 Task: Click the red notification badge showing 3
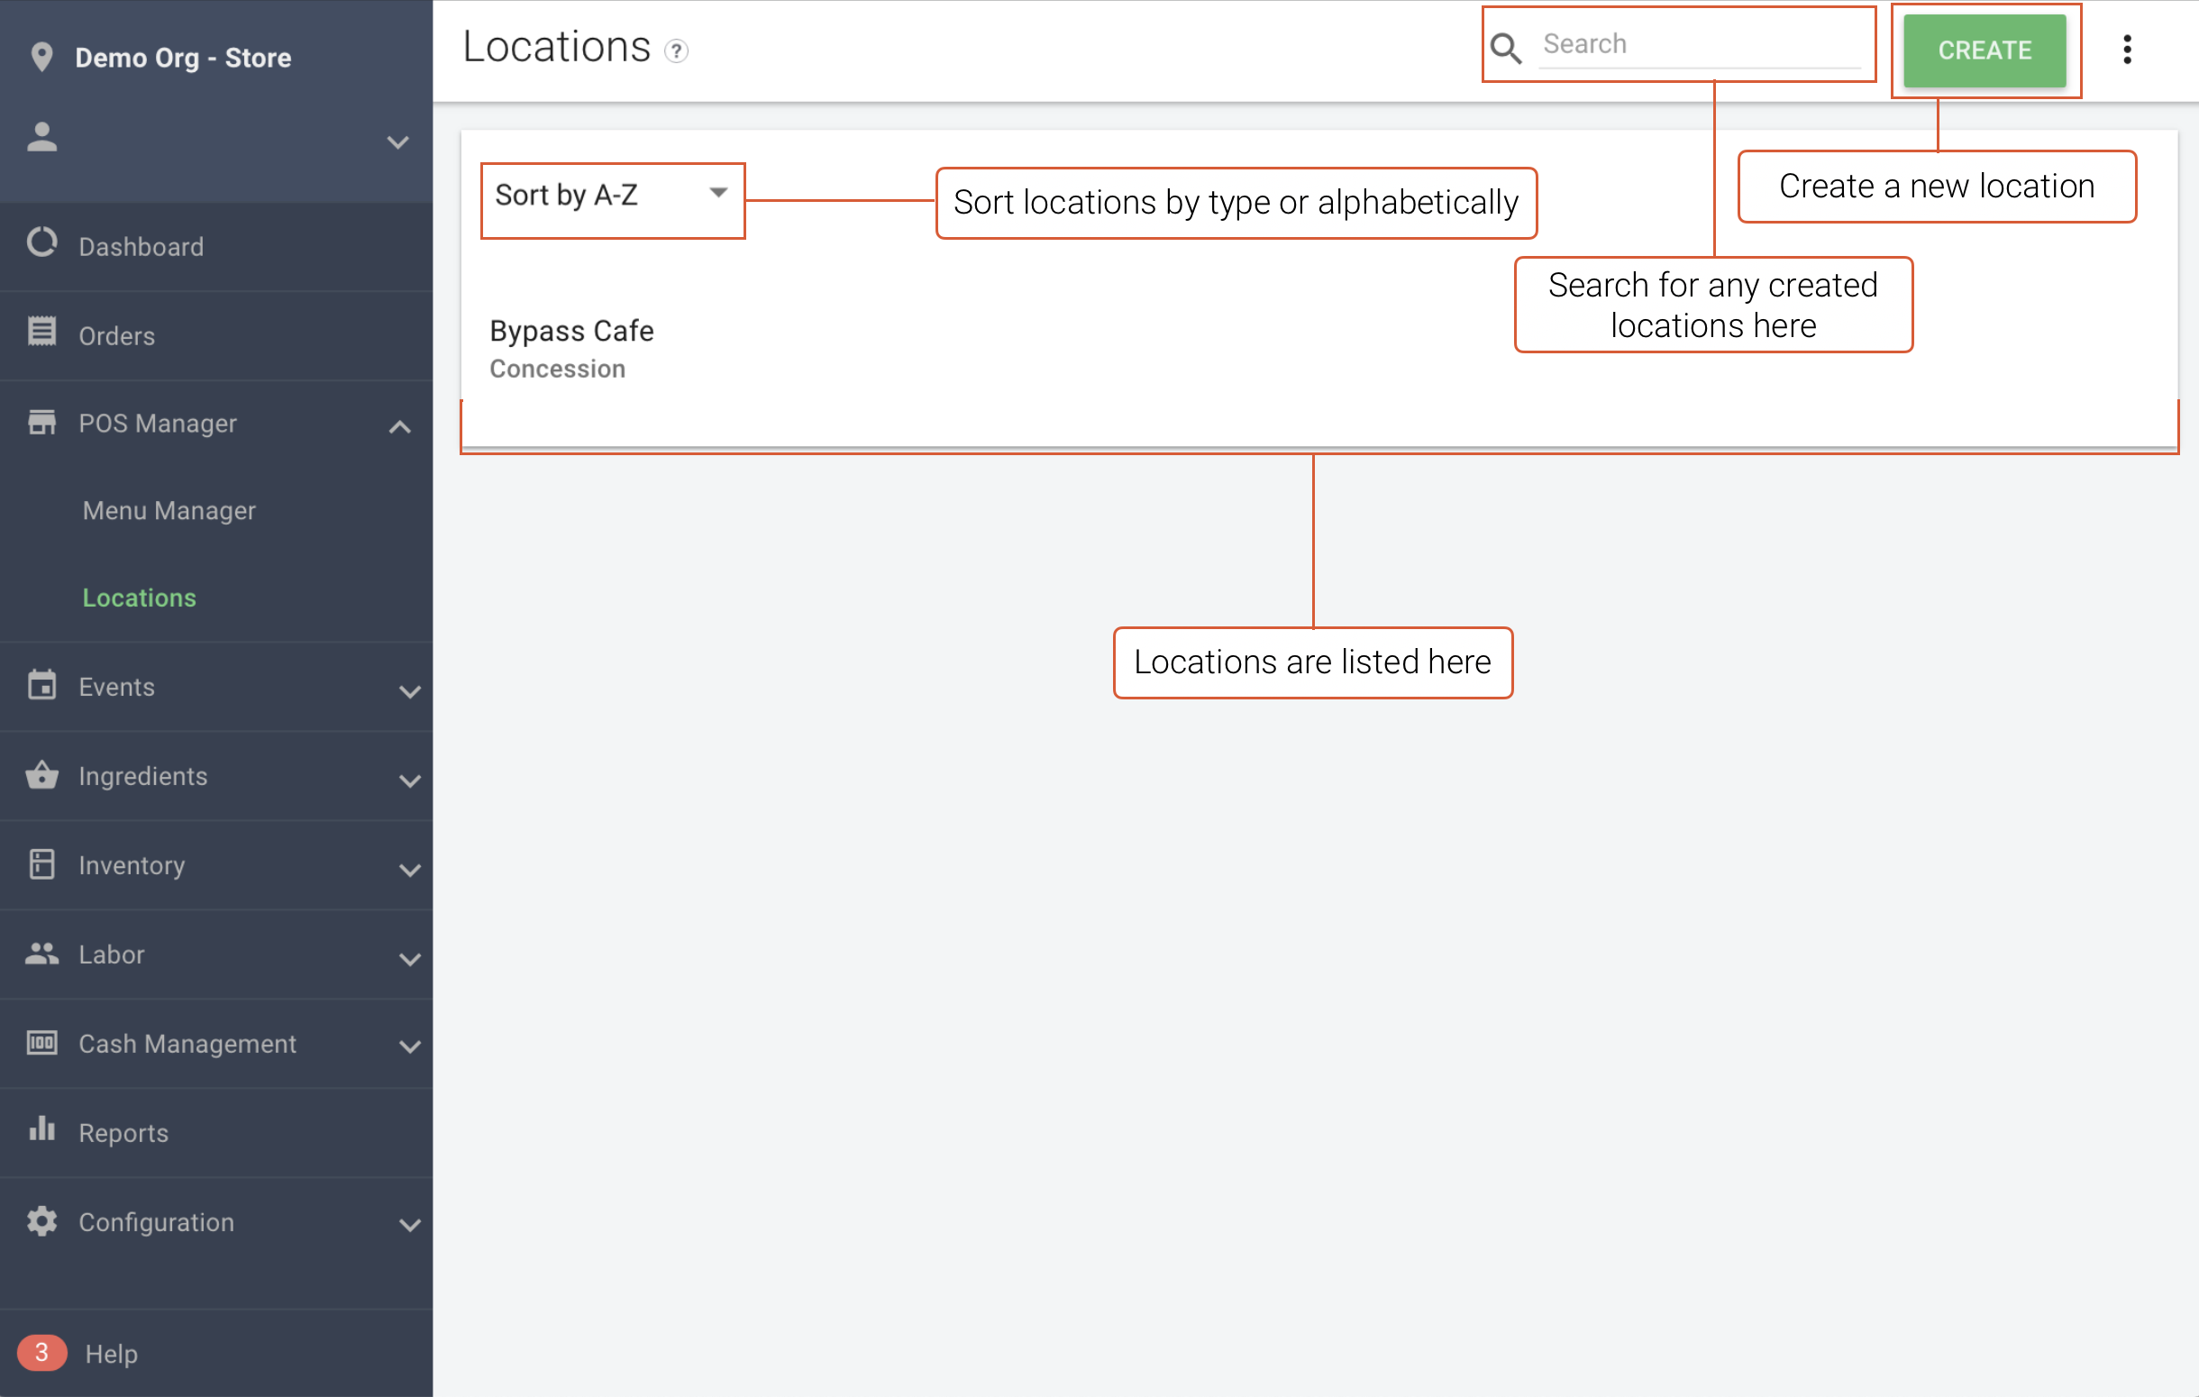pyautogui.click(x=42, y=1352)
